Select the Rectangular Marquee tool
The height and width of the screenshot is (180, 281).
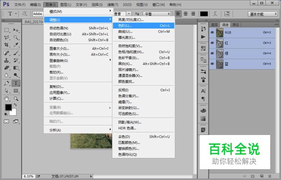[x=6, y=30]
